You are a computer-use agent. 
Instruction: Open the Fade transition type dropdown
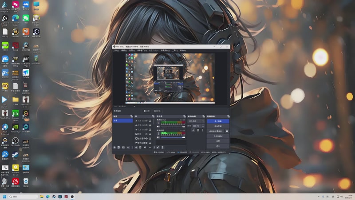pyautogui.click(x=196, y=121)
